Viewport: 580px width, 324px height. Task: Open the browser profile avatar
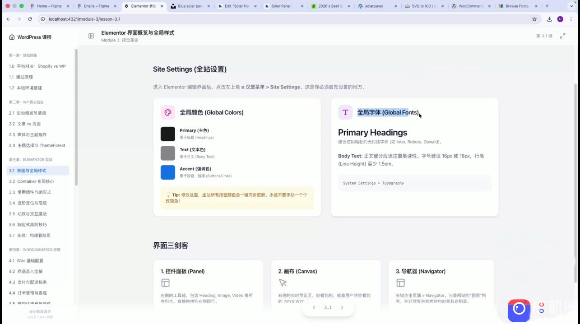tap(560, 19)
